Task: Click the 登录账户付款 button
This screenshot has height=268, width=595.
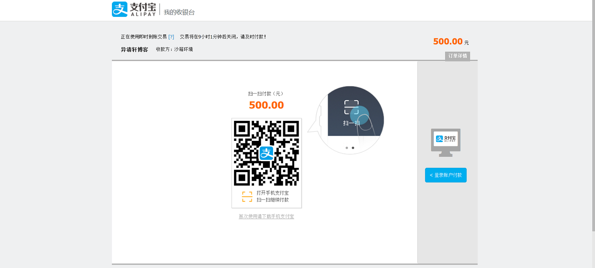Action: click(x=445, y=175)
